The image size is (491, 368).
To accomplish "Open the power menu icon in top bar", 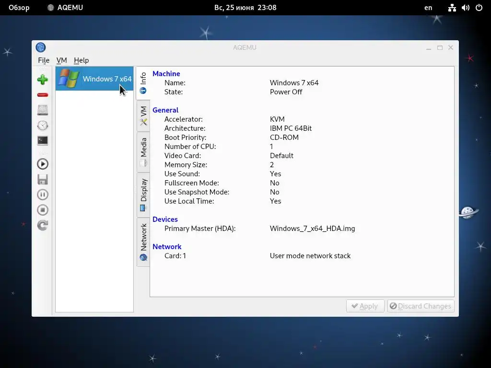I will [479, 8].
